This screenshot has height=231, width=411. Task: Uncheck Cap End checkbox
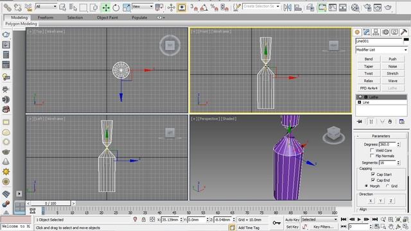pos(373,180)
